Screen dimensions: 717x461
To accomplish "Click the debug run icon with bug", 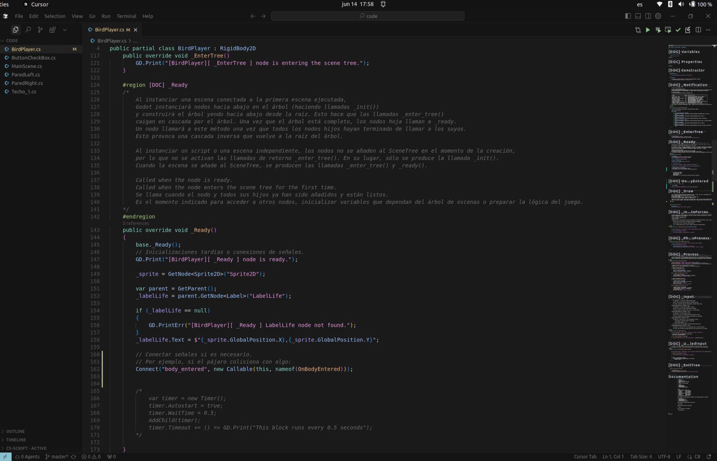I will [658, 30].
